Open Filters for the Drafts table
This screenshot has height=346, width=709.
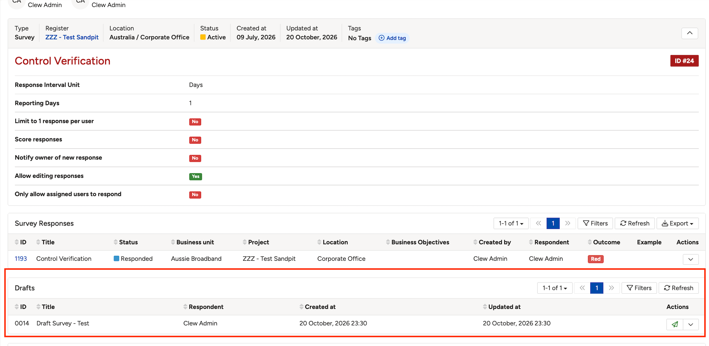coord(639,288)
